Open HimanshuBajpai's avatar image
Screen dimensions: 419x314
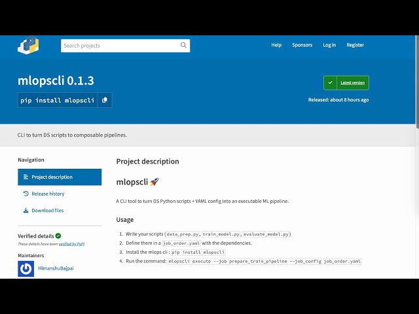pos(26,269)
